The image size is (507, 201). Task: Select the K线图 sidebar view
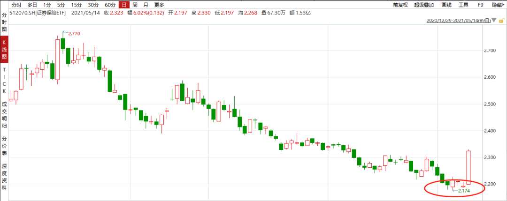(4, 50)
